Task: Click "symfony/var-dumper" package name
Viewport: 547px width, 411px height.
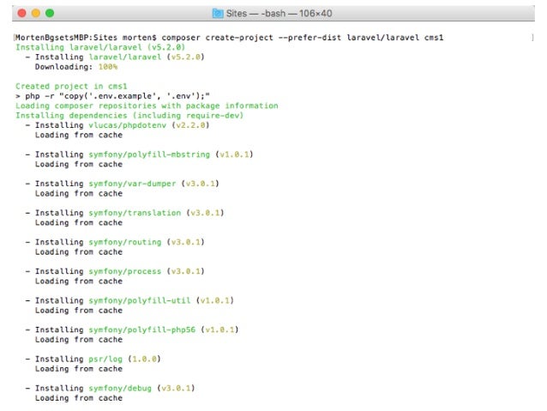Action: point(132,184)
